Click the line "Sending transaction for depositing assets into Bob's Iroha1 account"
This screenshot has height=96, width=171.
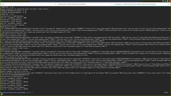pyautogui.click(x=25, y=9)
